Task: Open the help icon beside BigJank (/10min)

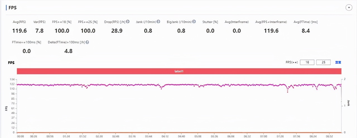Action: [194, 22]
